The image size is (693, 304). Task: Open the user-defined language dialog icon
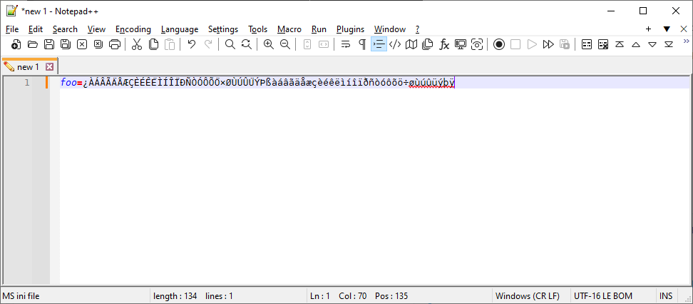(x=395, y=44)
